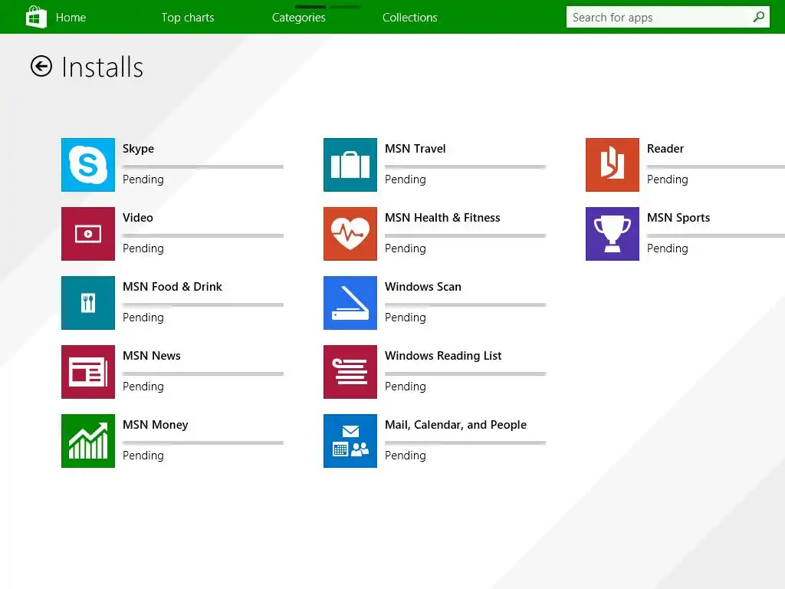Click the MSN Food & Drink label
Viewport: 785px width, 589px height.
pyautogui.click(x=172, y=287)
